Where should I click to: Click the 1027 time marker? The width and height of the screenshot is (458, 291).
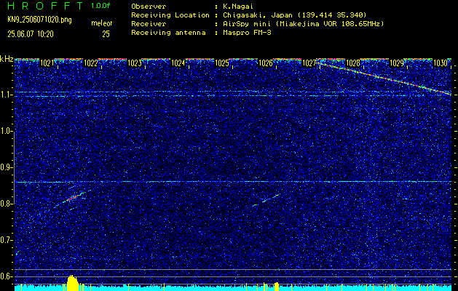[x=309, y=63]
